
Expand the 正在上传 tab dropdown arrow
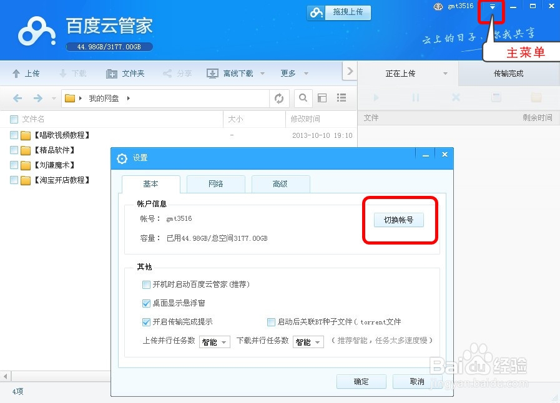(x=445, y=74)
